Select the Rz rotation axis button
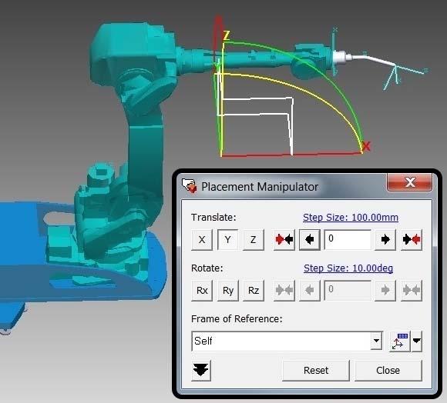Image resolution: width=447 pixels, height=403 pixels. [x=253, y=291]
